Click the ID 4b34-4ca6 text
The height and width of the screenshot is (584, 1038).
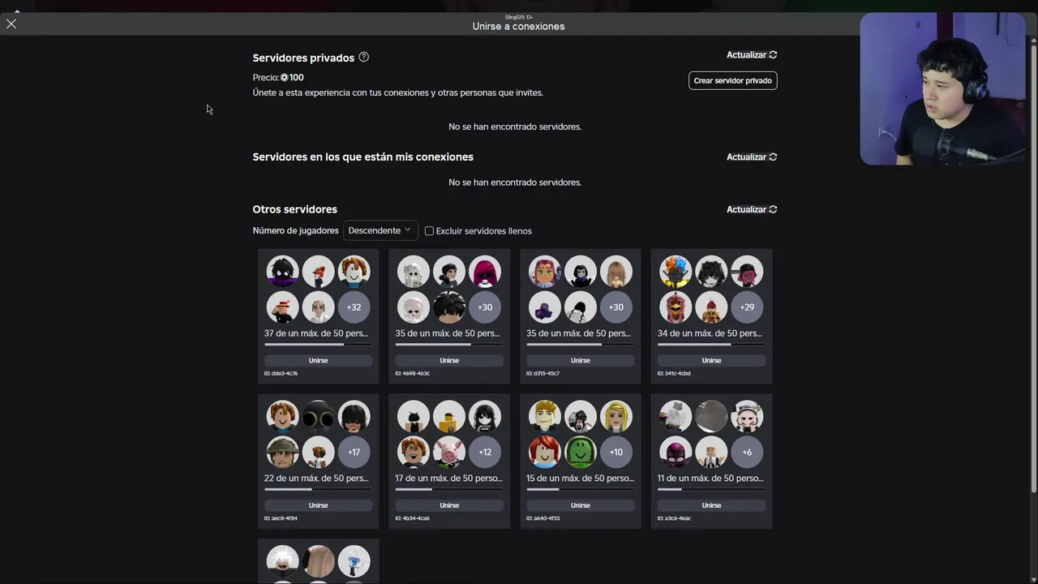coord(412,518)
